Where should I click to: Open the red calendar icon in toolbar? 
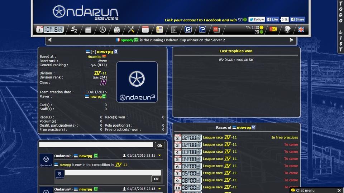click(x=145, y=30)
